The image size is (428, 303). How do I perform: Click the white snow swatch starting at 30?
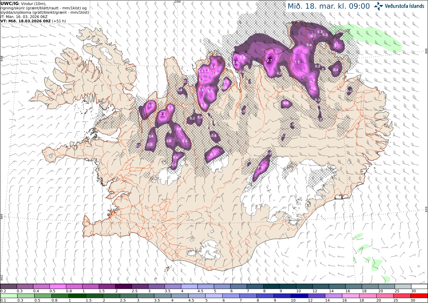(419, 286)
